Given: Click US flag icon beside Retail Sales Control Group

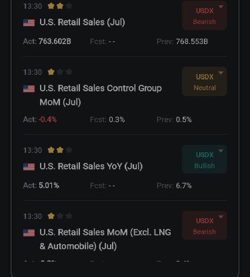Looking at the screenshot, I should (x=29, y=89).
